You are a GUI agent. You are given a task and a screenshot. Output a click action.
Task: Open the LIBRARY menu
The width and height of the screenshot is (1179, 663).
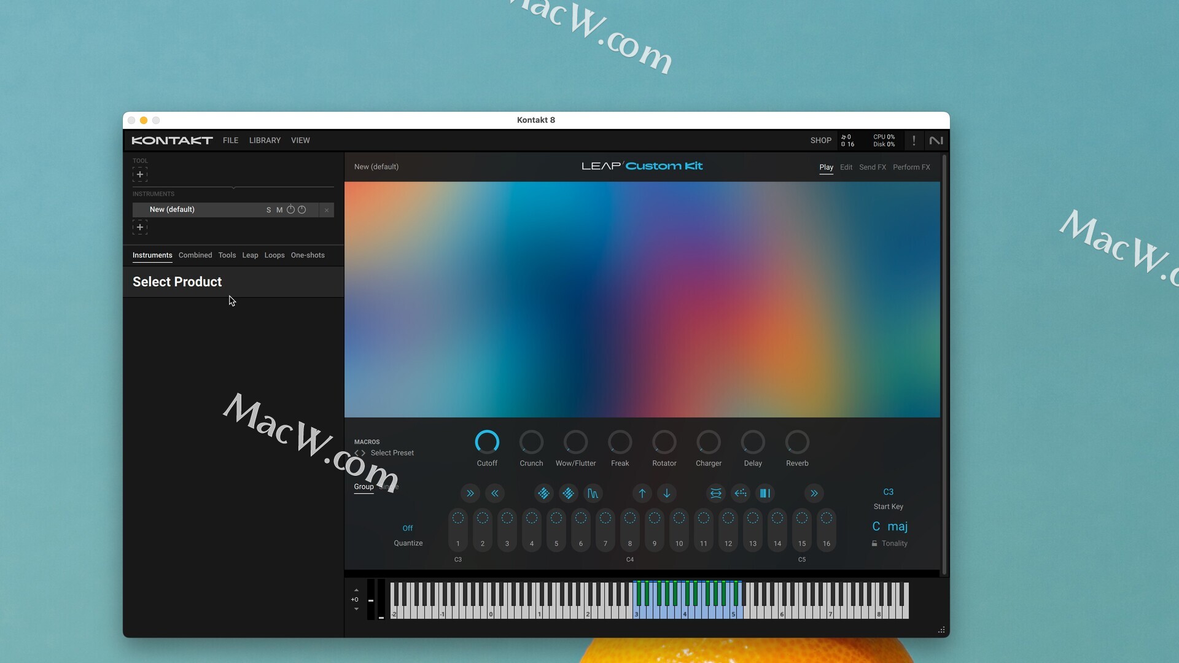click(x=265, y=141)
